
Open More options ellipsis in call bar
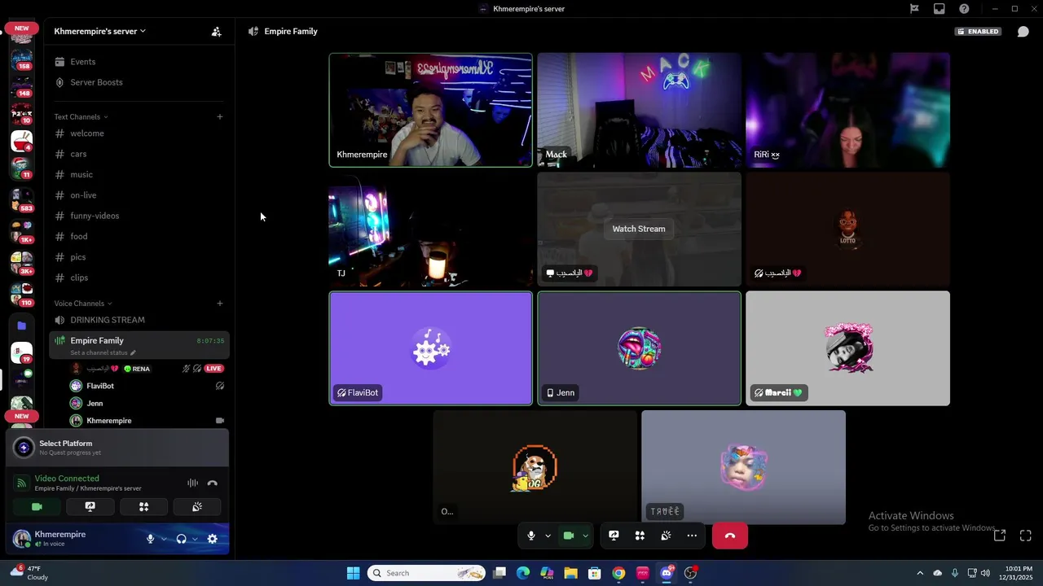coord(692,536)
